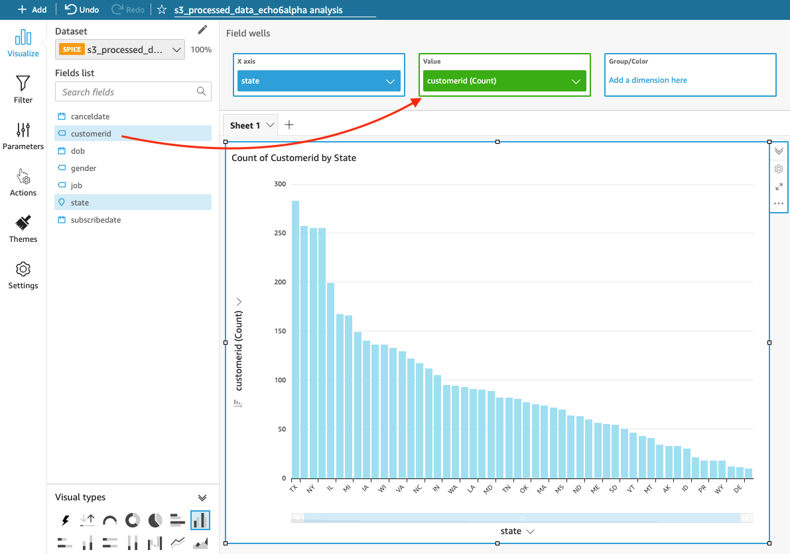Open the customerid (Count) value dropdown
The image size is (790, 554).
[505, 81]
